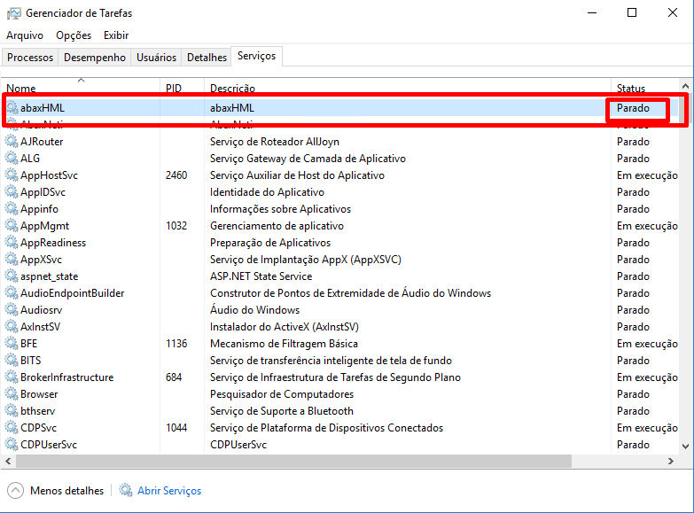The image size is (694, 513).
Task: Click the gear icon beside AJRouter service
Action: tap(12, 142)
